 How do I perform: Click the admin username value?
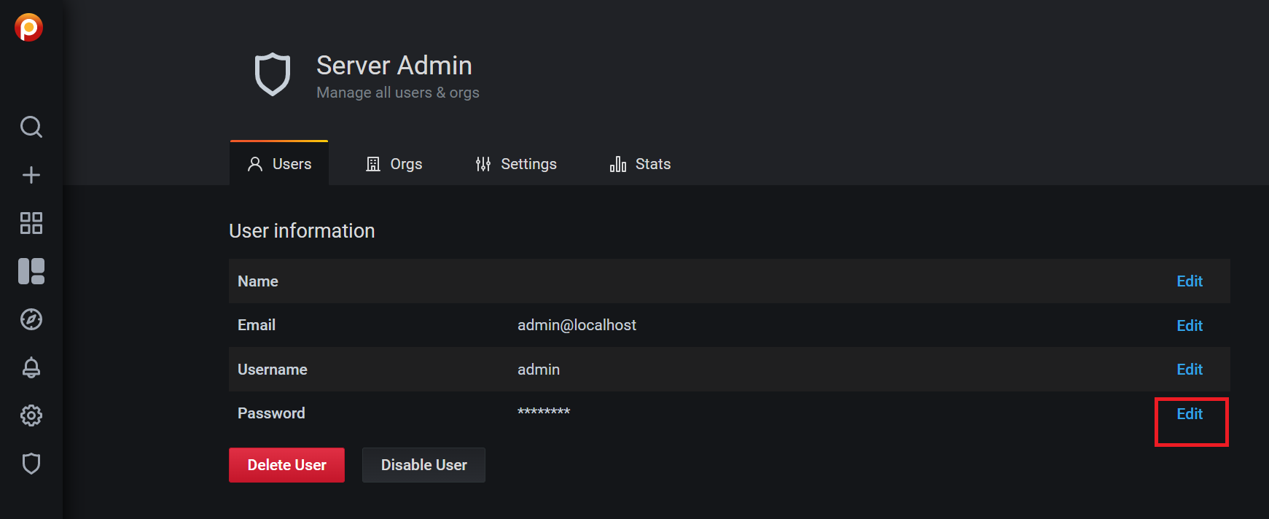point(539,370)
